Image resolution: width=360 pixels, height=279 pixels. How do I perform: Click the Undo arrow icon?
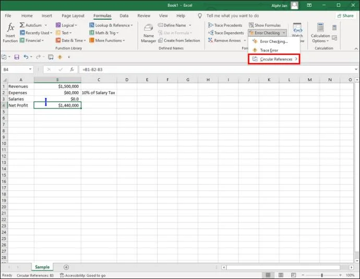26,57
